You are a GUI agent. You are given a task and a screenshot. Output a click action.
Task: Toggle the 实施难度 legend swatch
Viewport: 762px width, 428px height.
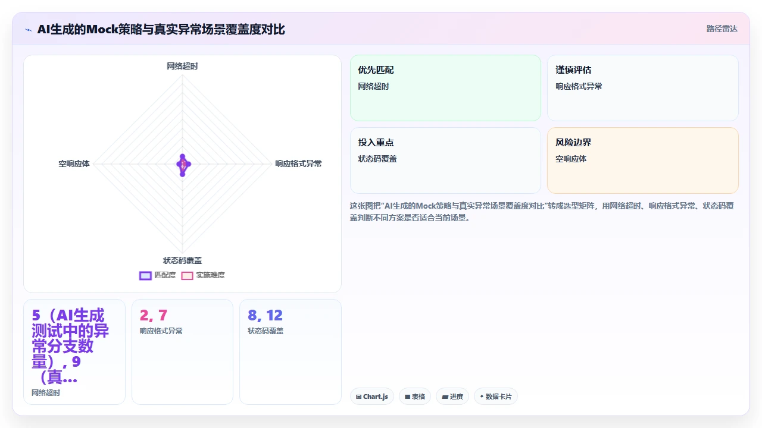click(187, 275)
